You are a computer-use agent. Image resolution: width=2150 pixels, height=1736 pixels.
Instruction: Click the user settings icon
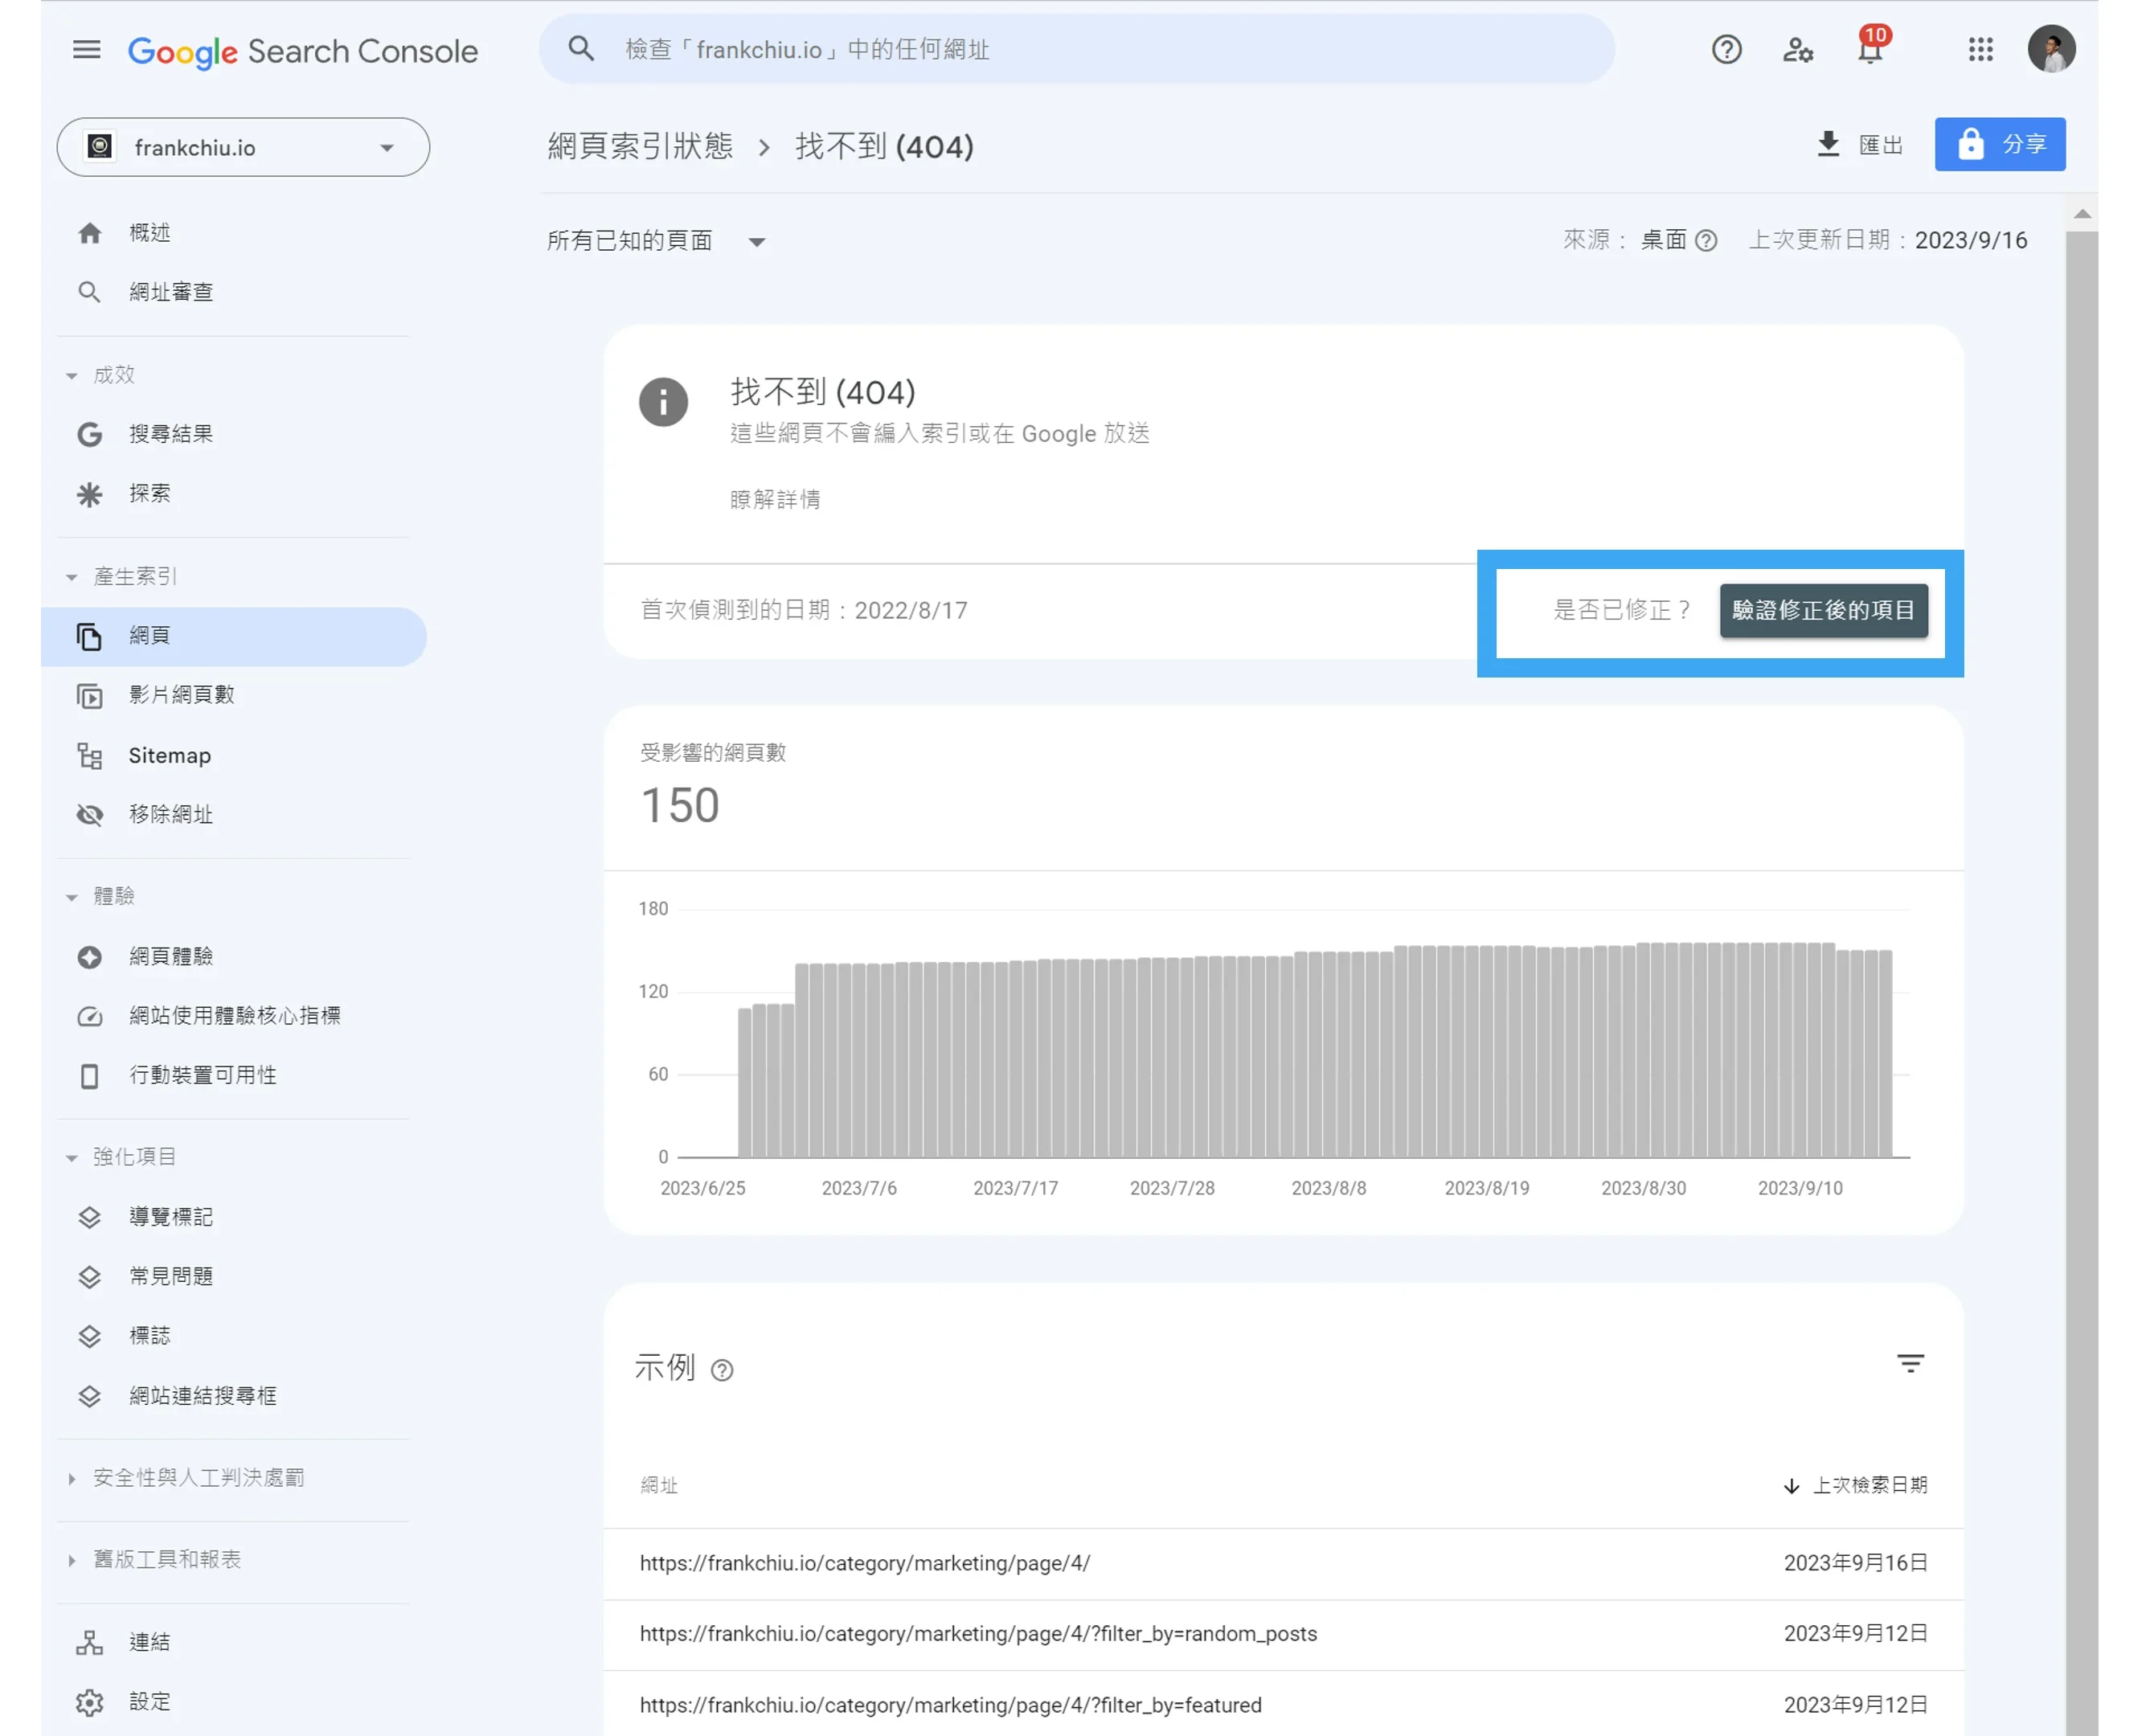coord(1798,50)
